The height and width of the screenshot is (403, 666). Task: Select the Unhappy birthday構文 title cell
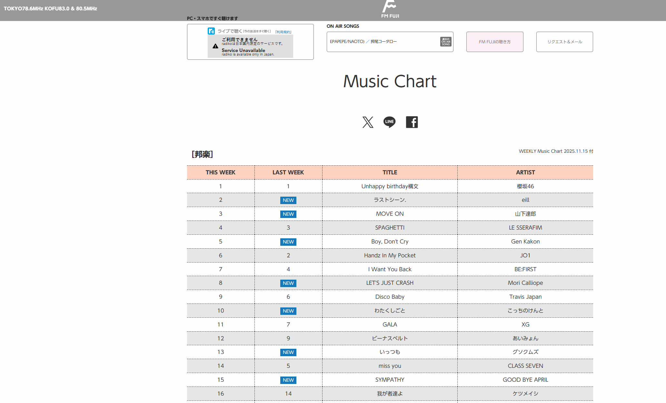(390, 186)
